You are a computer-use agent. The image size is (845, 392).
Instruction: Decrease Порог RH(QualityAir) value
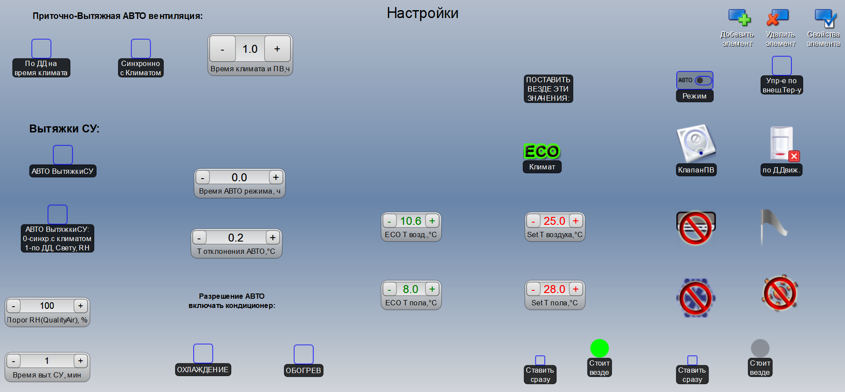click(14, 306)
